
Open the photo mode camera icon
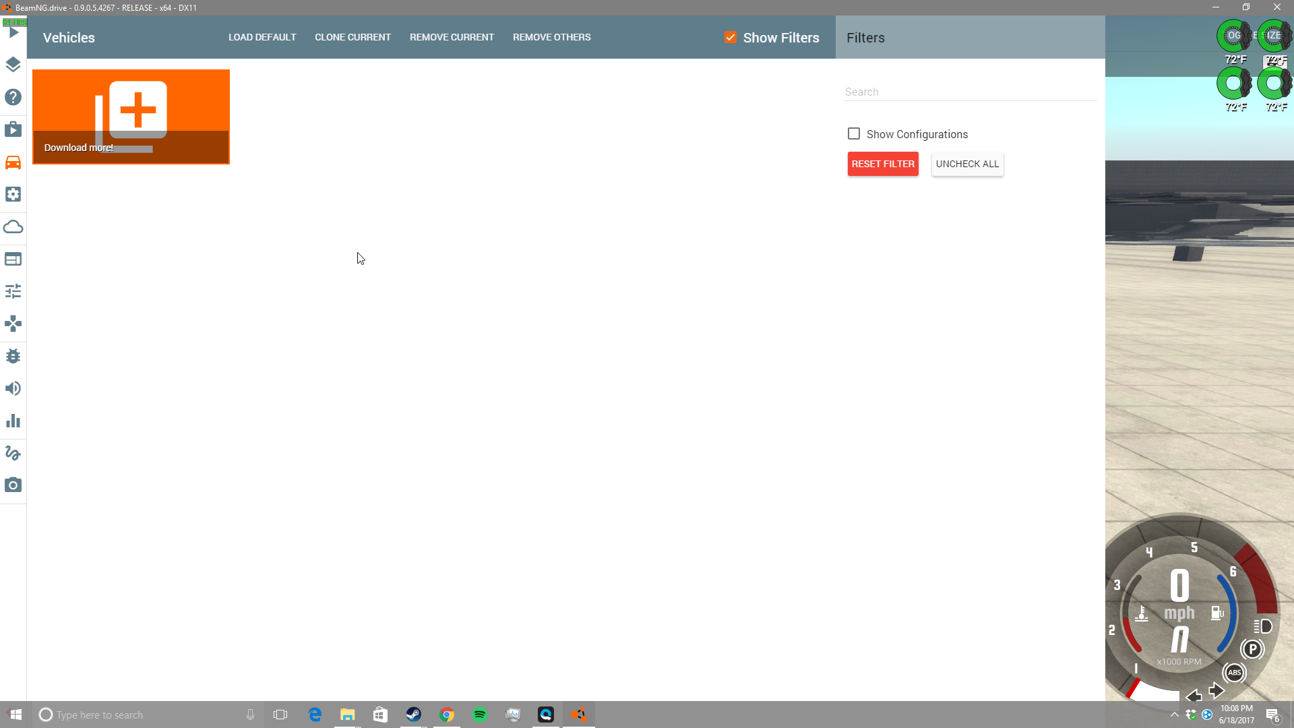point(13,485)
